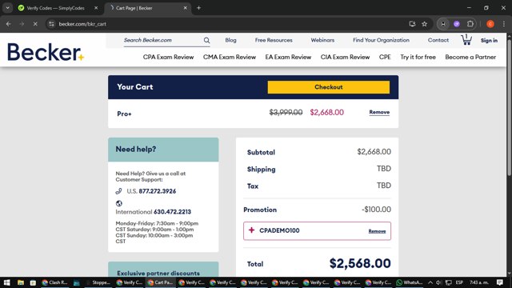The image size is (512, 288).
Task: Click the Stoppe... taskbar item
Action: (98, 282)
